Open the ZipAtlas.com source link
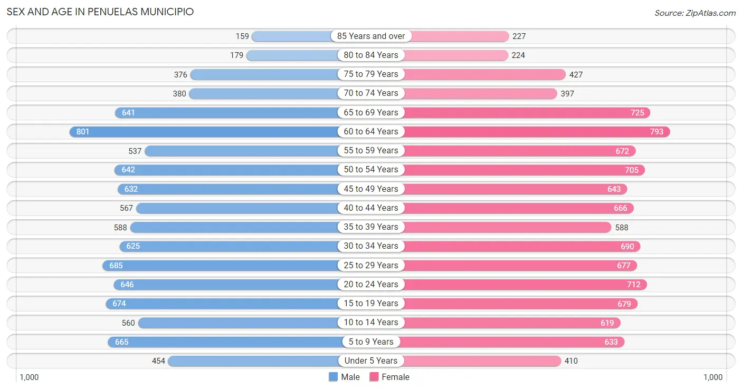This screenshot has width=742, height=390. (695, 13)
